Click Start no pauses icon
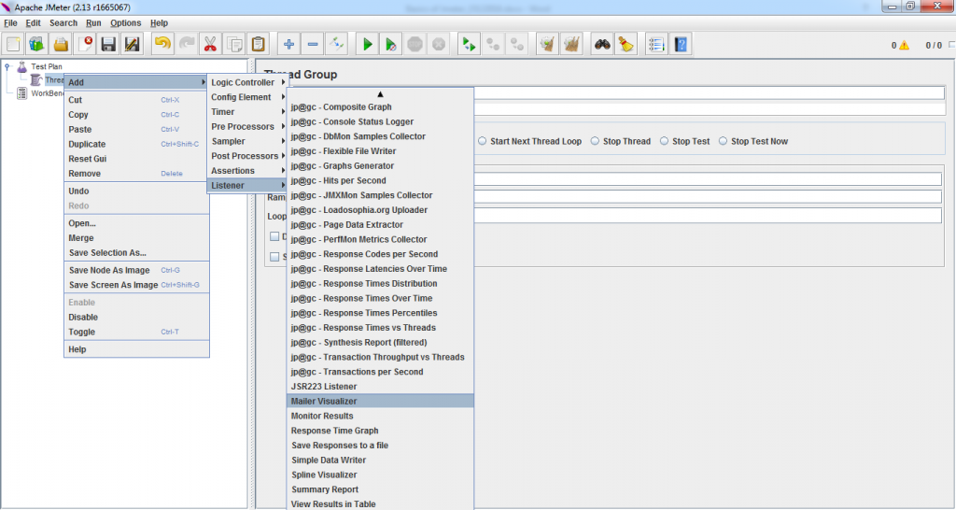Viewport: 956px width, 510px height. coord(391,44)
